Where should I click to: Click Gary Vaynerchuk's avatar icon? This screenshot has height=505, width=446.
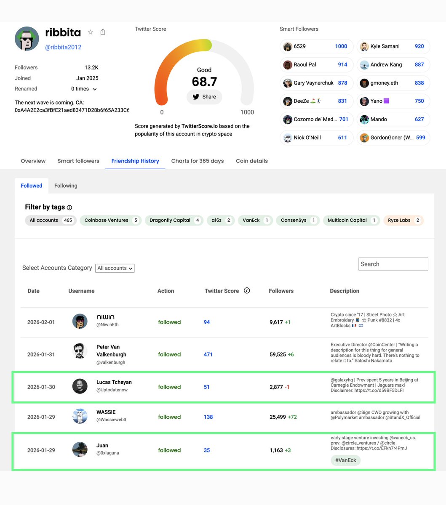click(288, 83)
